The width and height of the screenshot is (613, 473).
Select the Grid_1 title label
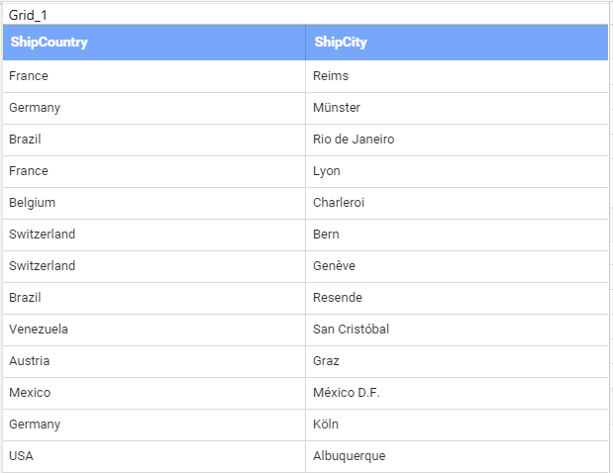pyautogui.click(x=28, y=15)
